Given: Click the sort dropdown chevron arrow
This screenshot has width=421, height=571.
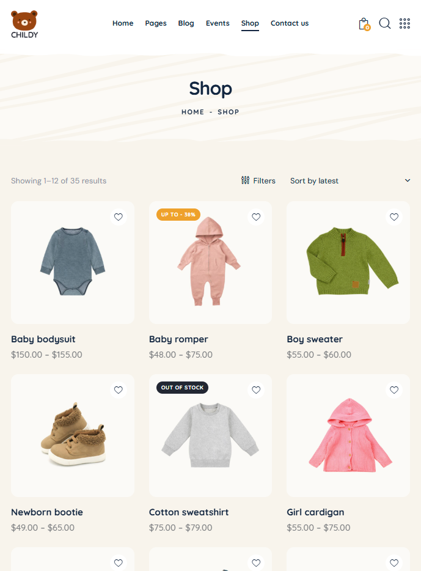Looking at the screenshot, I should coord(408,180).
